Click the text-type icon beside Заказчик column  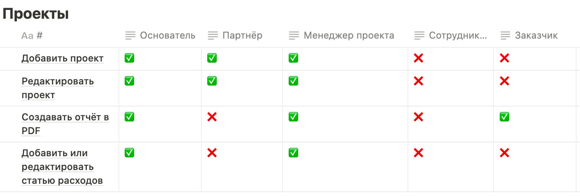click(505, 36)
